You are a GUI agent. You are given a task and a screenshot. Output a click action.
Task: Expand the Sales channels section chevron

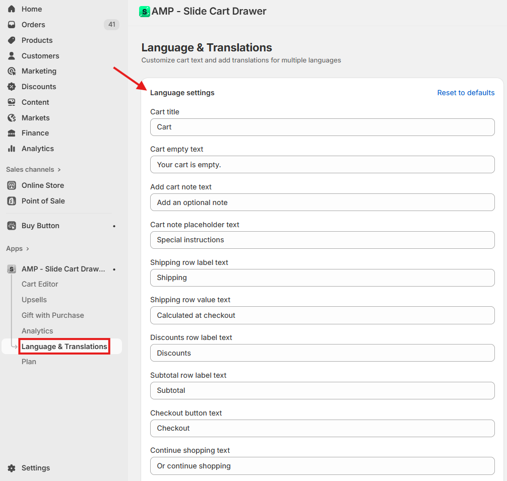pyautogui.click(x=59, y=170)
